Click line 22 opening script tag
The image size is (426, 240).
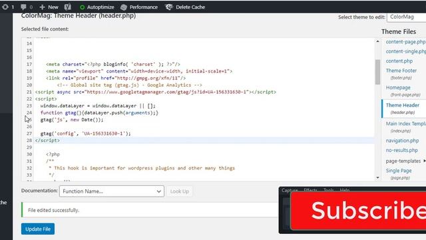pyautogui.click(x=46, y=99)
